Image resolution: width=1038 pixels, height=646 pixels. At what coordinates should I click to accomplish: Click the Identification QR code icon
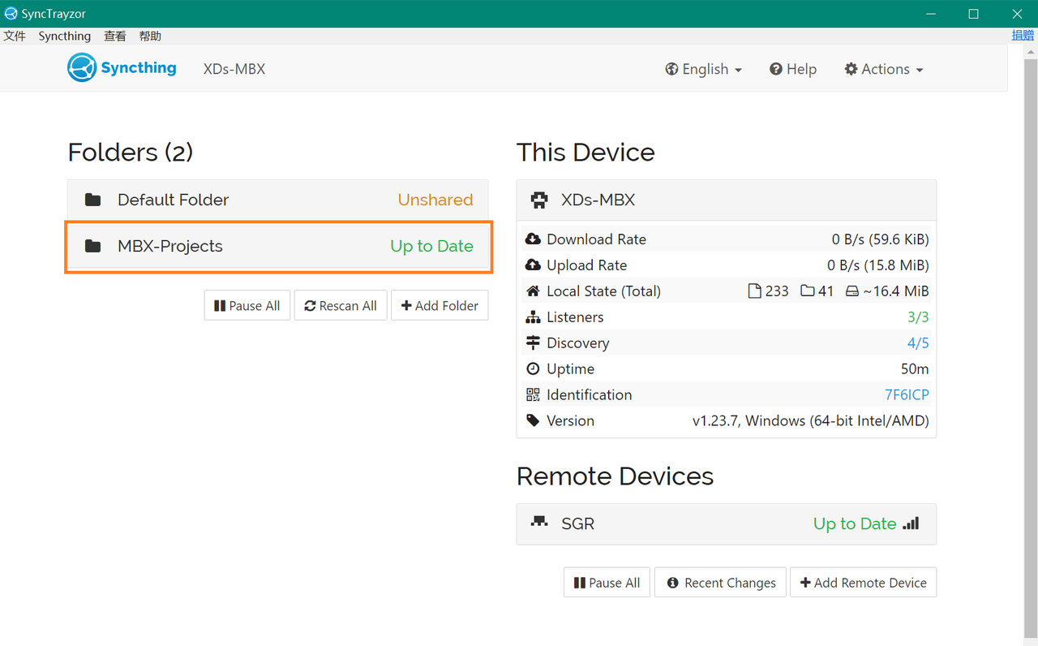click(533, 394)
